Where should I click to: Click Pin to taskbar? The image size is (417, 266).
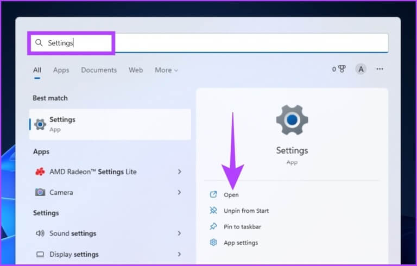pos(242,226)
